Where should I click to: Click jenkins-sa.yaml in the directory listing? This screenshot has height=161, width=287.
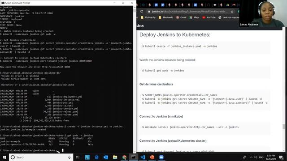click(63, 106)
